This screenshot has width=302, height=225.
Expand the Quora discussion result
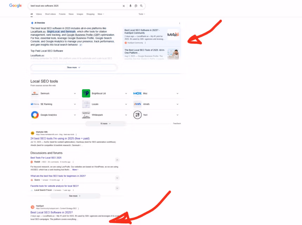click(x=117, y=178)
